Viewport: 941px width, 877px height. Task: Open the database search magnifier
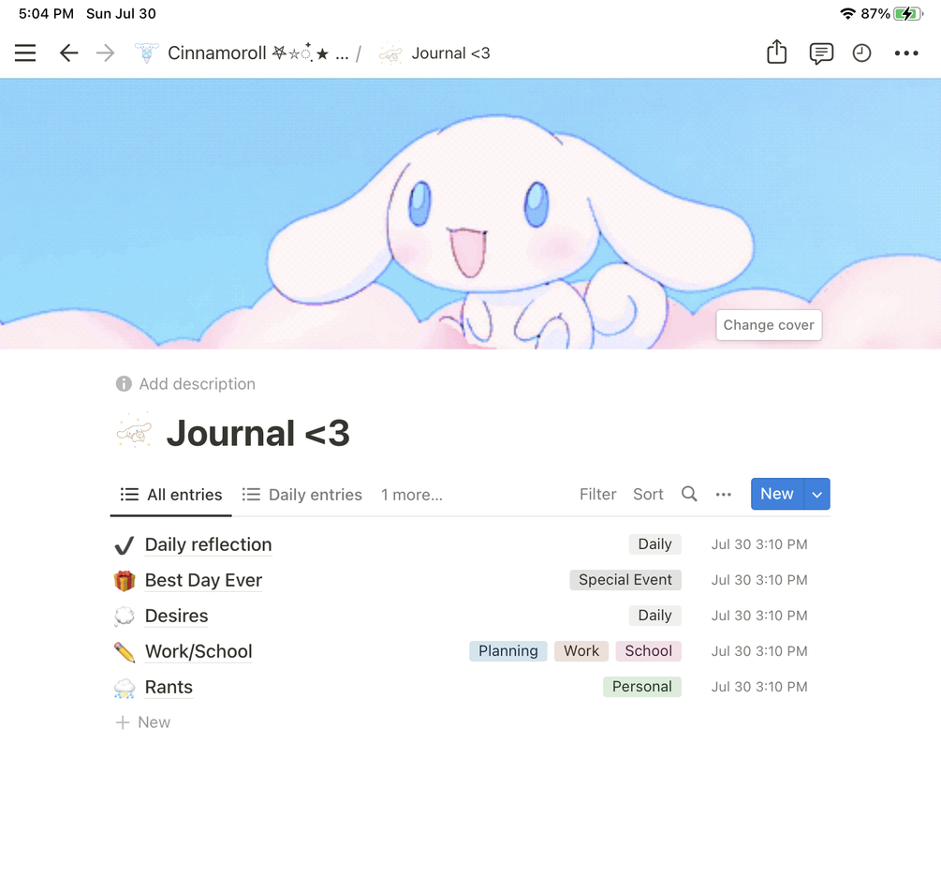(689, 495)
